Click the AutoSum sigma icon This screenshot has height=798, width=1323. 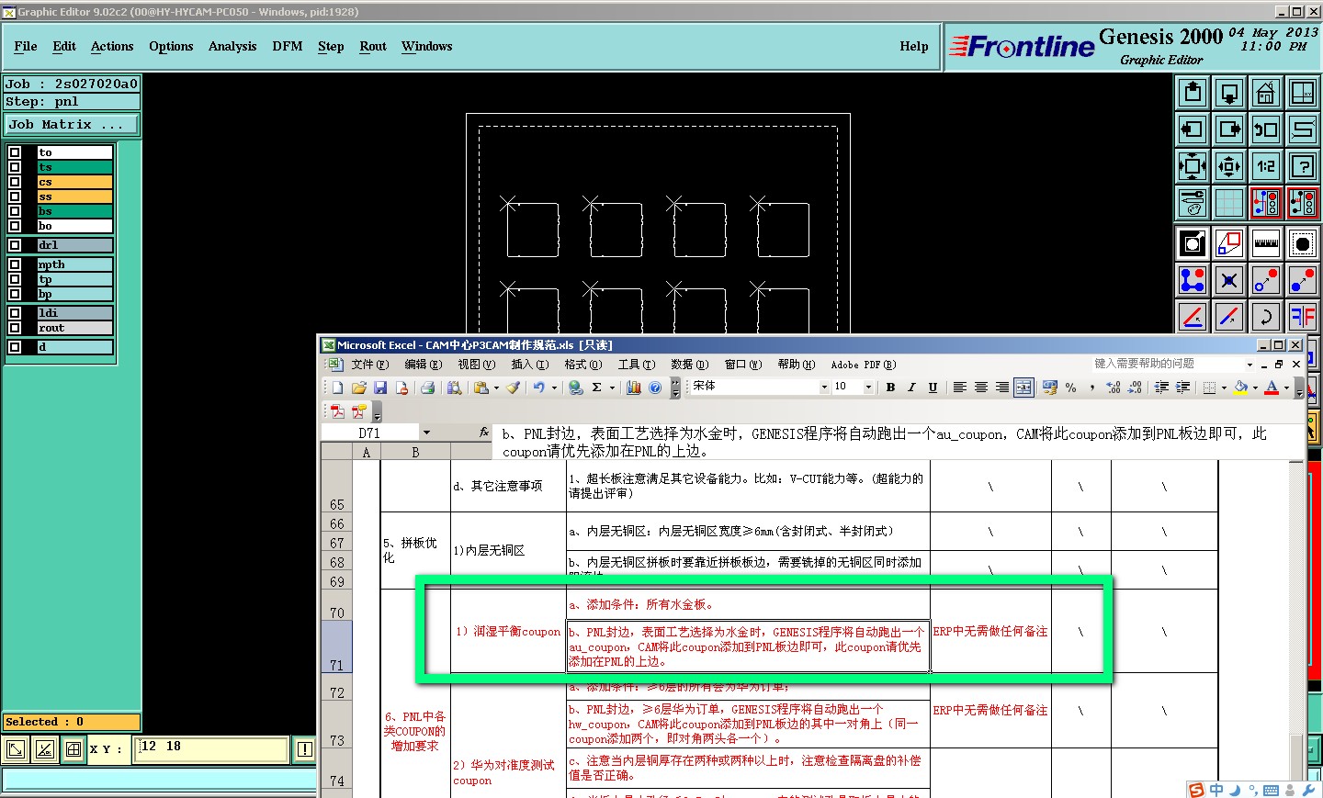pyautogui.click(x=596, y=388)
